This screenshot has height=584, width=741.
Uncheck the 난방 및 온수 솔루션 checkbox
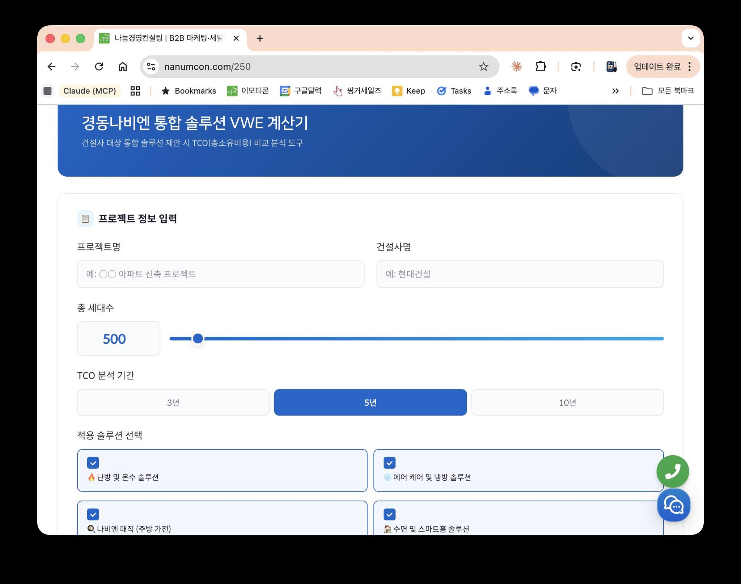pyautogui.click(x=93, y=463)
